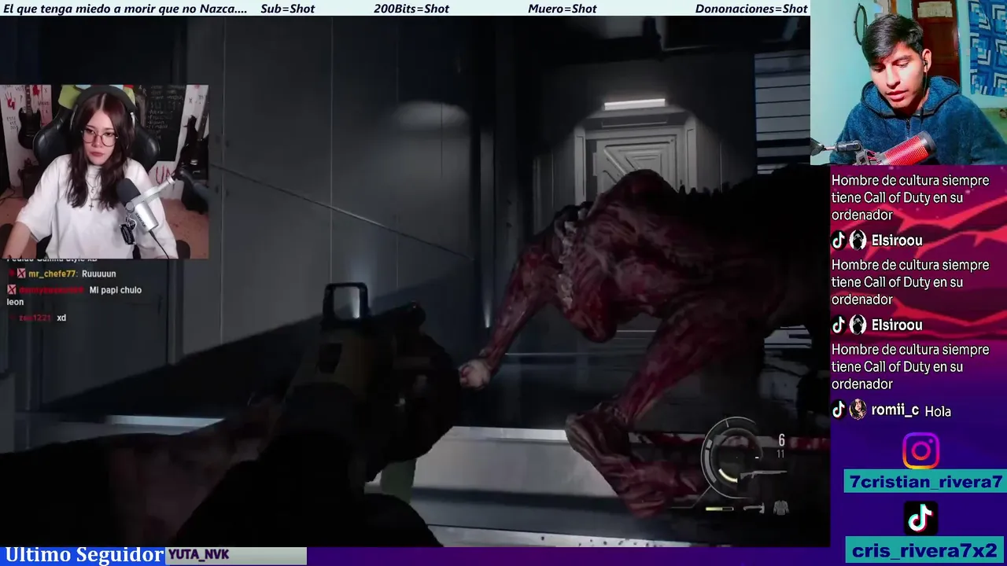This screenshot has height=566, width=1007.
Task: Click the mr_chefe77 username in chat
Action: [x=52, y=274]
